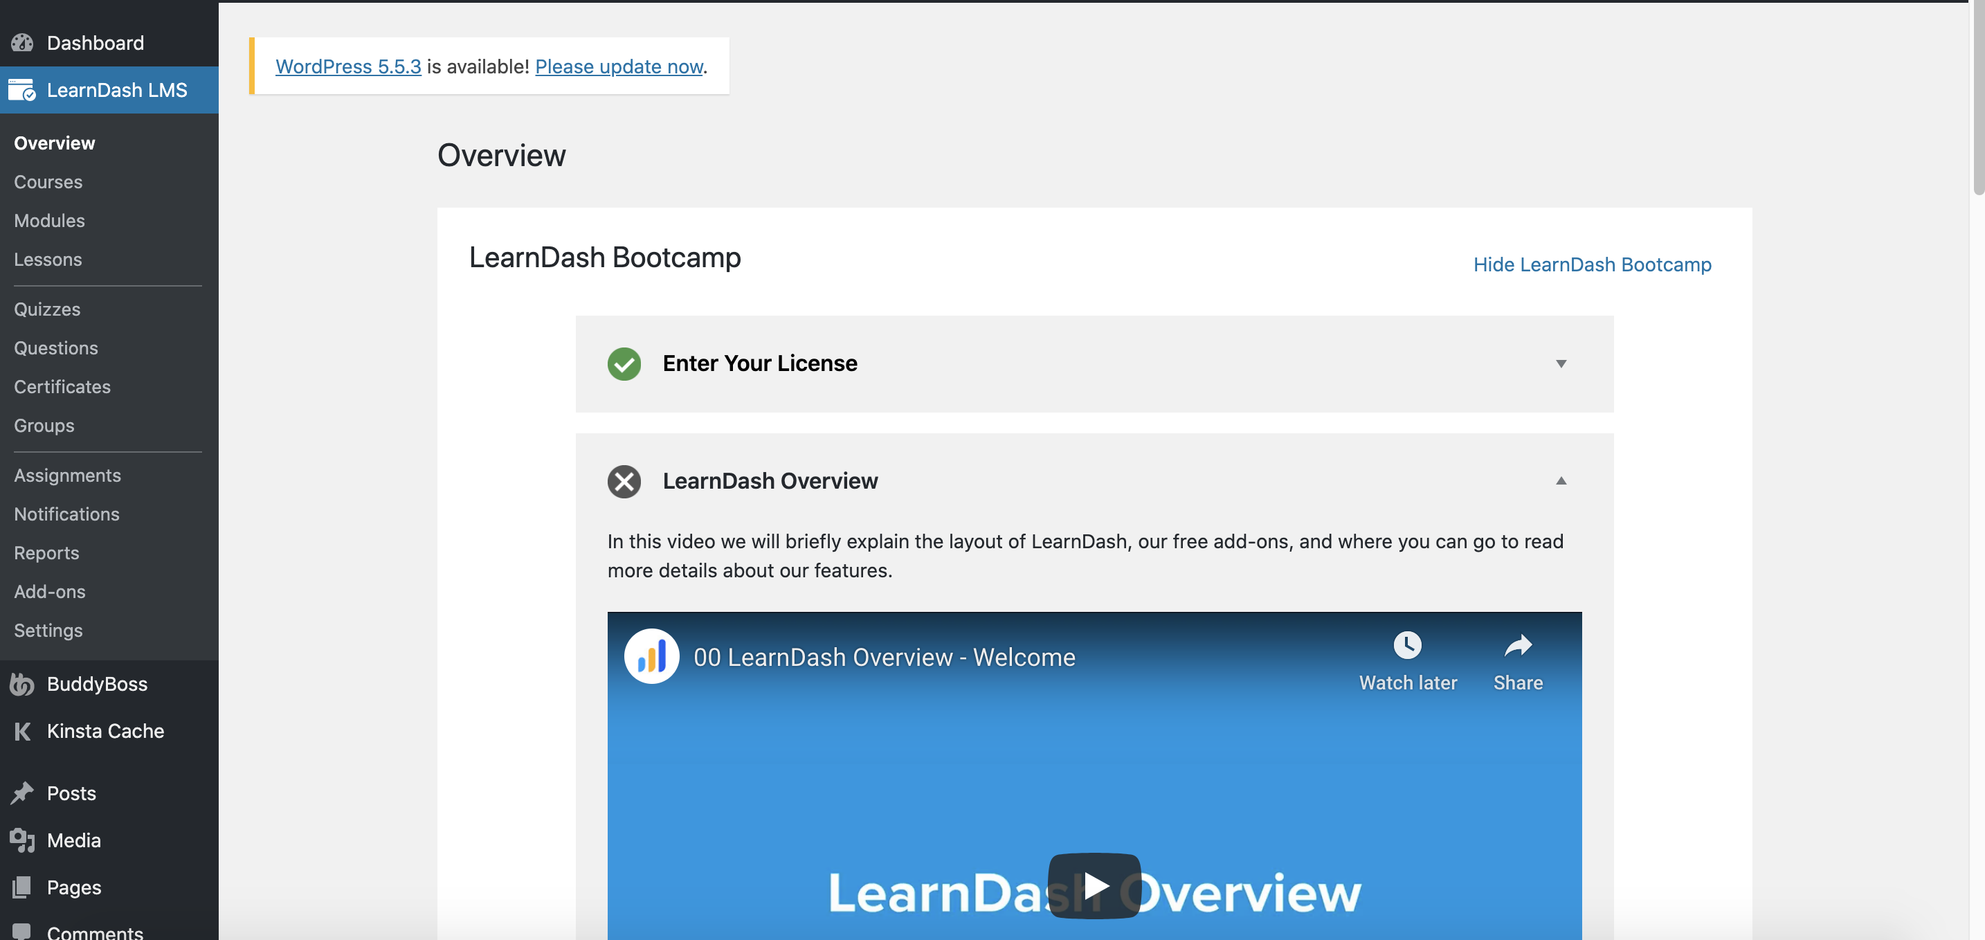Viewport: 1985px width, 940px height.
Task: Click Hide LearnDash Bootcamp link
Action: pos(1592,264)
